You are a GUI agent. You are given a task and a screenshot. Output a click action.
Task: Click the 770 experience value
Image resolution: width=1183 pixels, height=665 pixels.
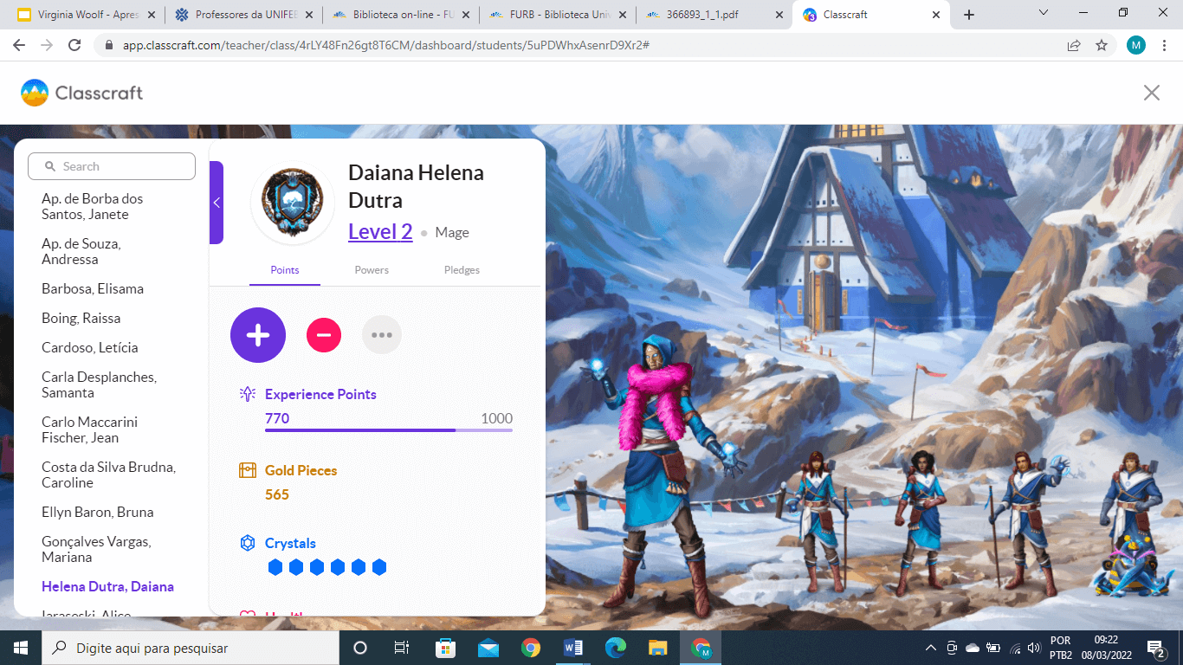click(x=277, y=419)
